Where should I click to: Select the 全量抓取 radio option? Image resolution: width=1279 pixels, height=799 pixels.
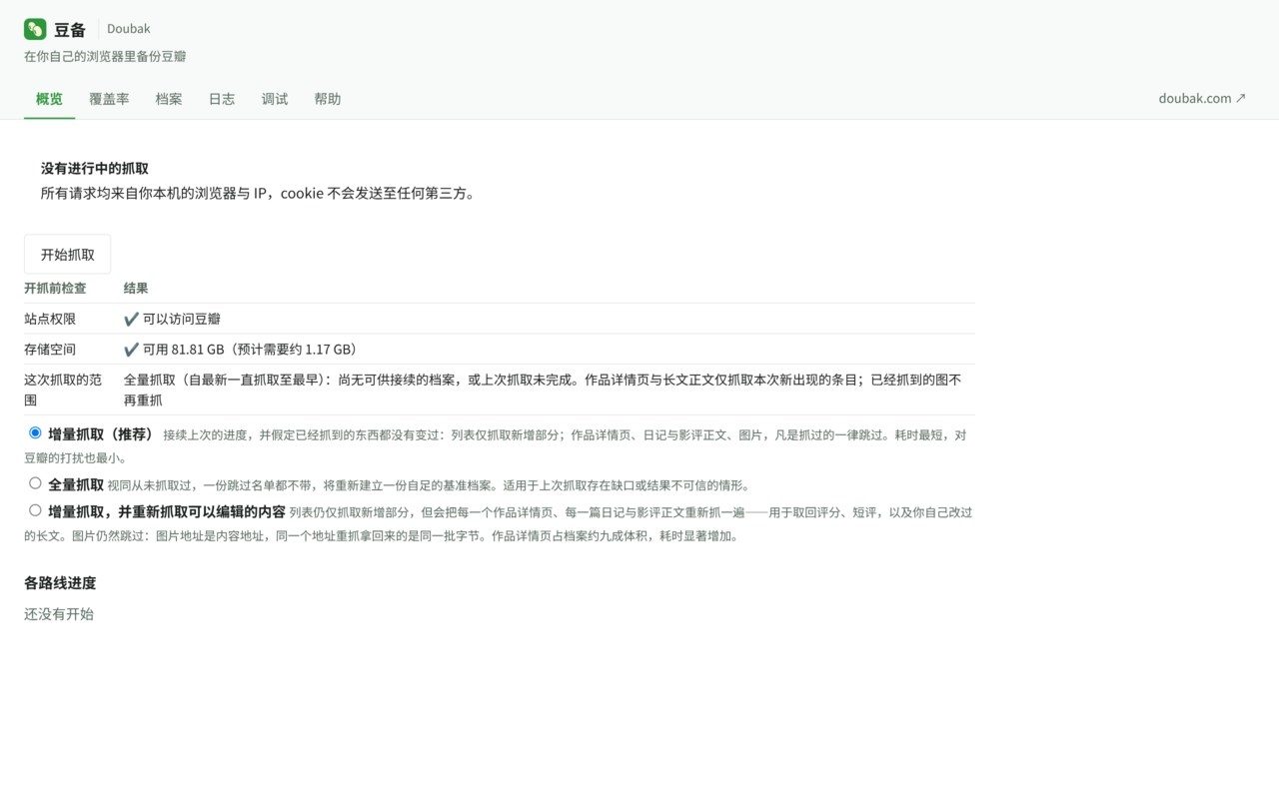click(35, 483)
